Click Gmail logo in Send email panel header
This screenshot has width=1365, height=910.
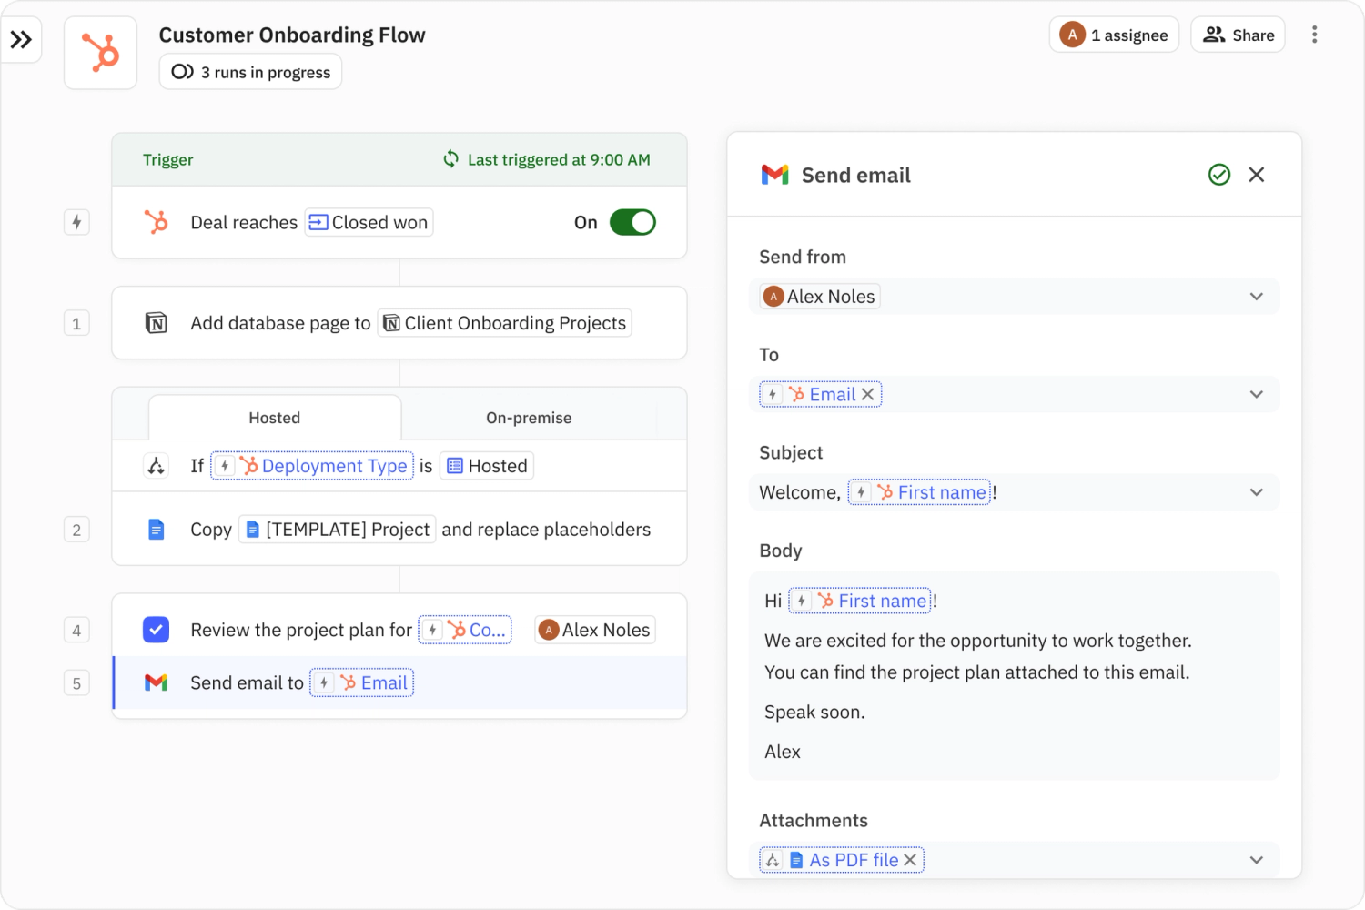[775, 175]
